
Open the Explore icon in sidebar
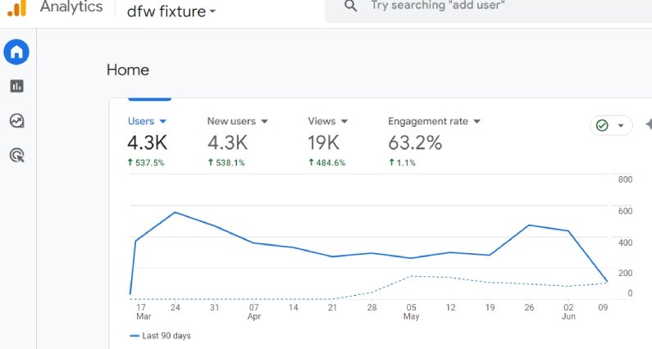[16, 121]
